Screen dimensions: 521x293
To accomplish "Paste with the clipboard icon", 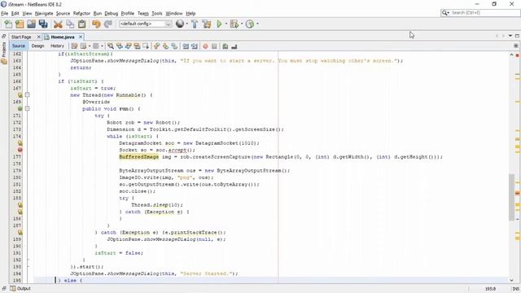I will [81, 24].
